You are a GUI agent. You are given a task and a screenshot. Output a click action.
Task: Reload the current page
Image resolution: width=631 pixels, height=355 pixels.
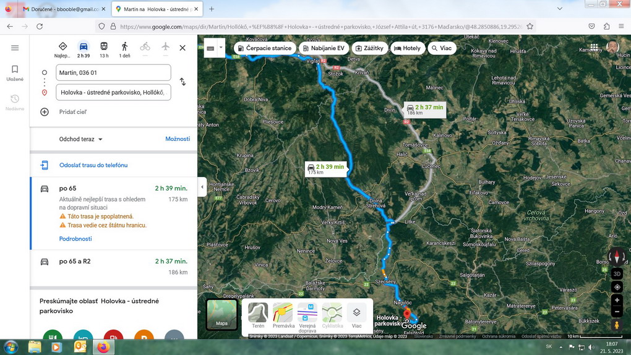(x=40, y=26)
